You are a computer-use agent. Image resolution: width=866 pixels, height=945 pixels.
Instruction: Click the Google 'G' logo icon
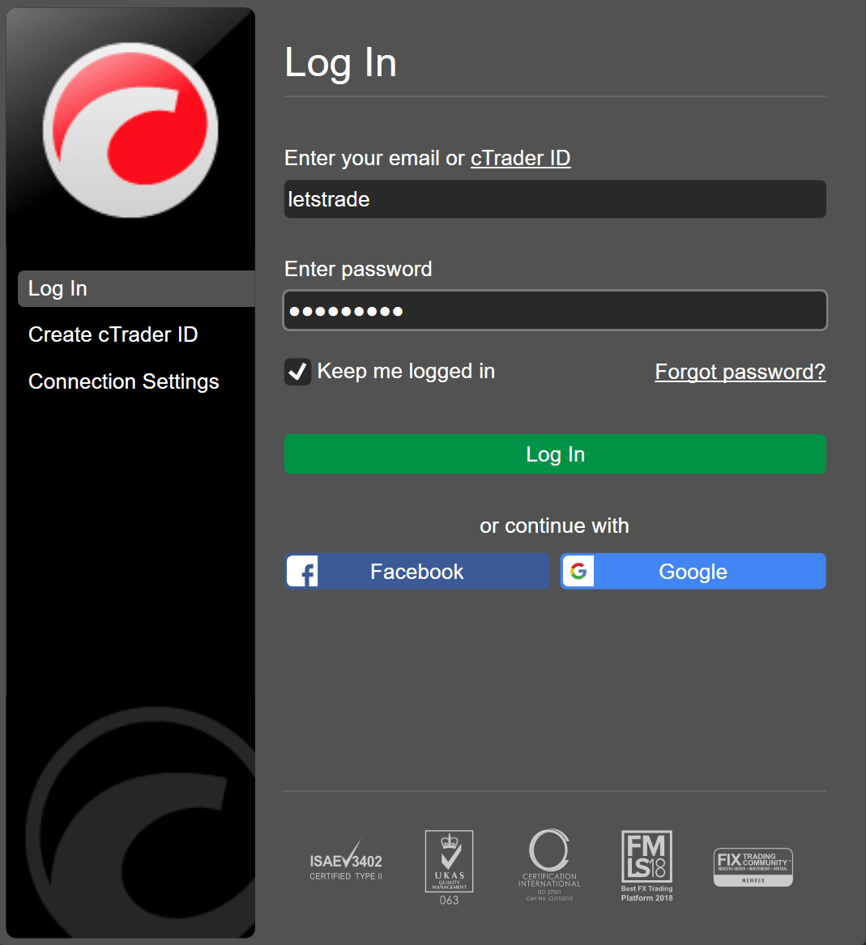[578, 572]
